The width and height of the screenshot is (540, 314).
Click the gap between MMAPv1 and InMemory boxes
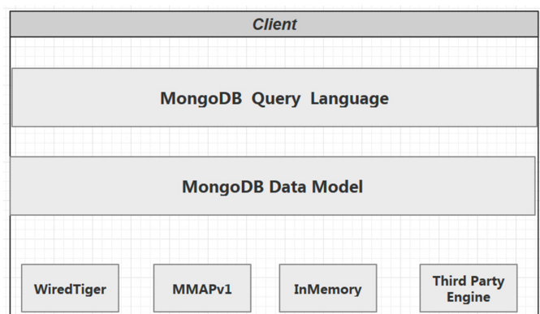(x=266, y=288)
